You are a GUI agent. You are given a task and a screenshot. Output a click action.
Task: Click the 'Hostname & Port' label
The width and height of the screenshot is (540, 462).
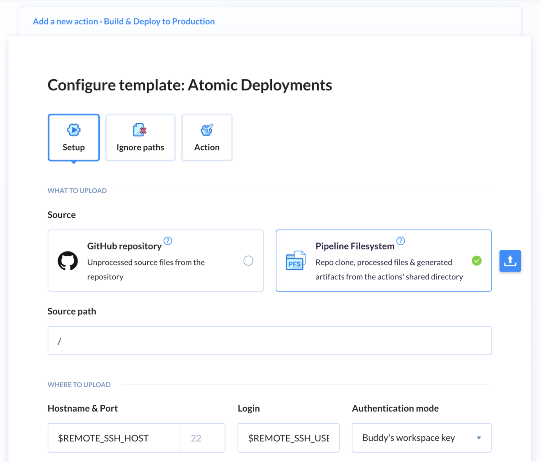tap(83, 408)
